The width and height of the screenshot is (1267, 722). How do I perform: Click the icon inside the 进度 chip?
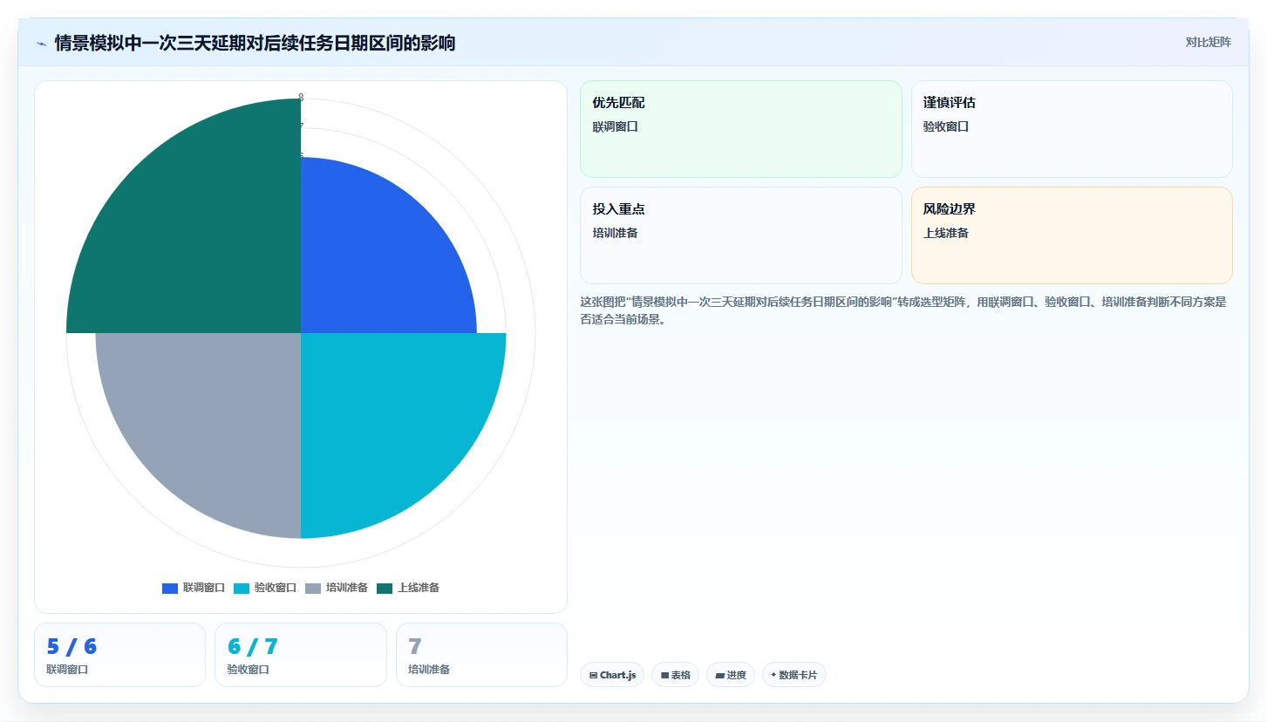pyautogui.click(x=720, y=676)
